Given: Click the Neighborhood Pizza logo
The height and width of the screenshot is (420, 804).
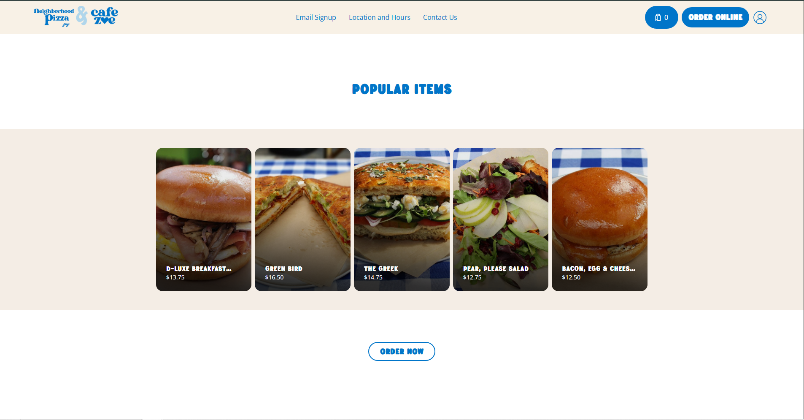Looking at the screenshot, I should pos(54,17).
